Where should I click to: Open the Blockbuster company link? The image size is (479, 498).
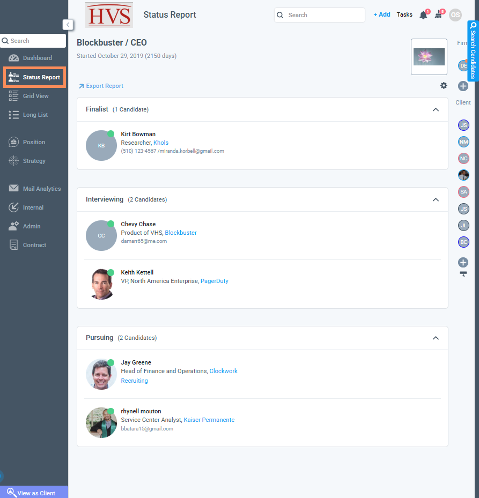pyautogui.click(x=181, y=233)
